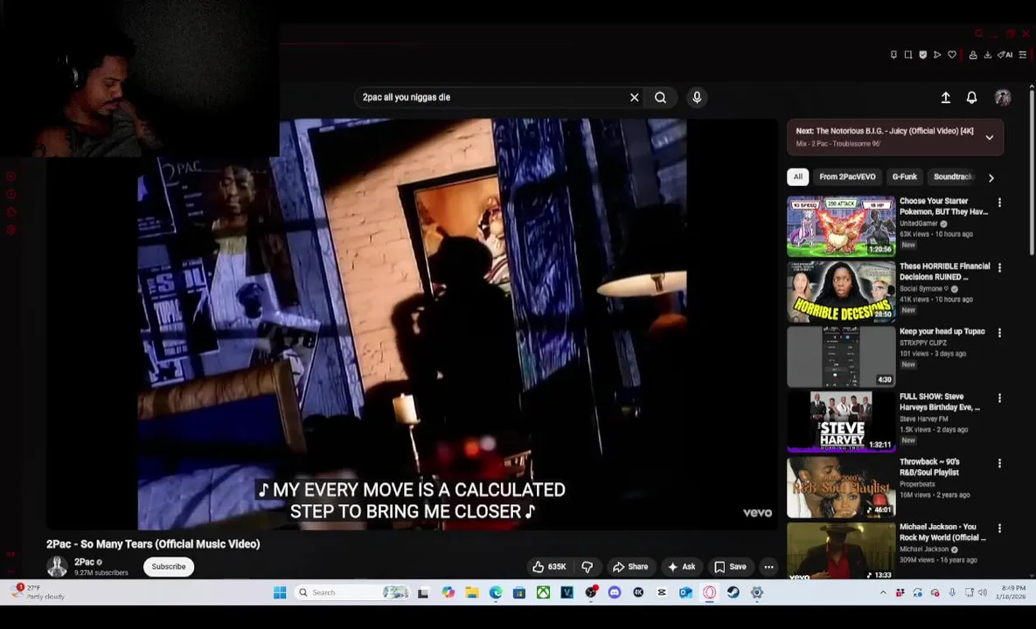Open Microsoft Edge from the taskbar
1036x629 pixels.
[x=496, y=592]
